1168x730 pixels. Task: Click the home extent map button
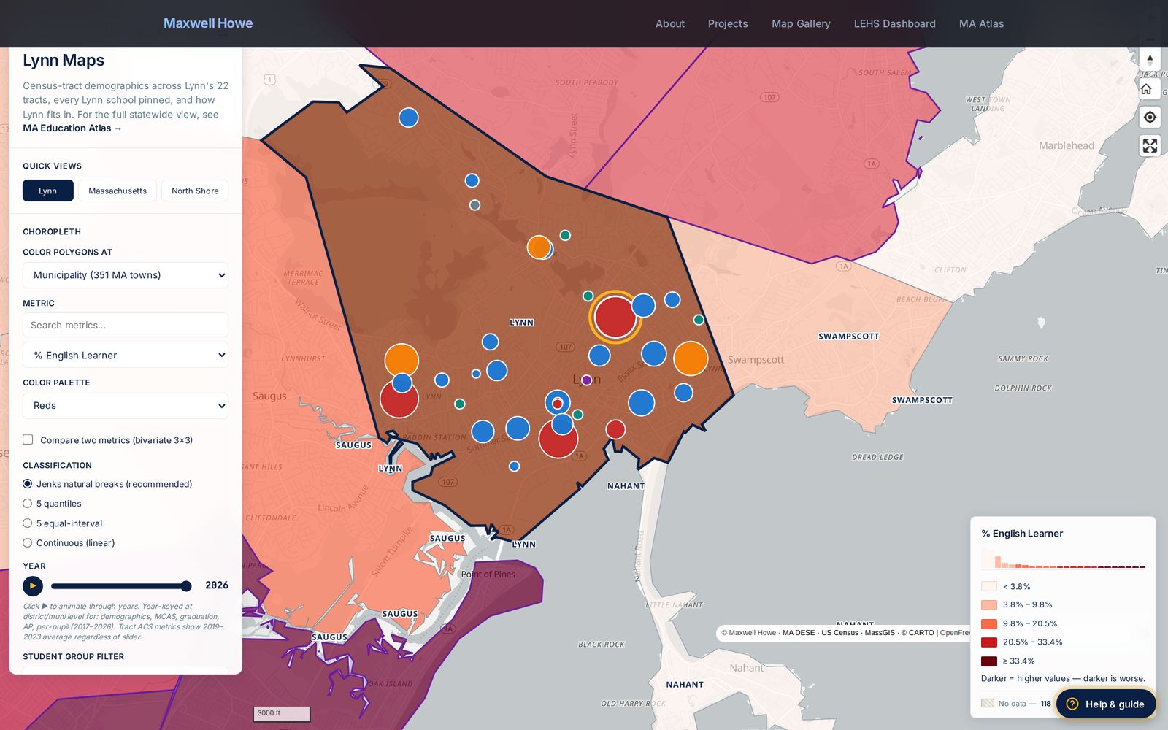click(x=1146, y=89)
